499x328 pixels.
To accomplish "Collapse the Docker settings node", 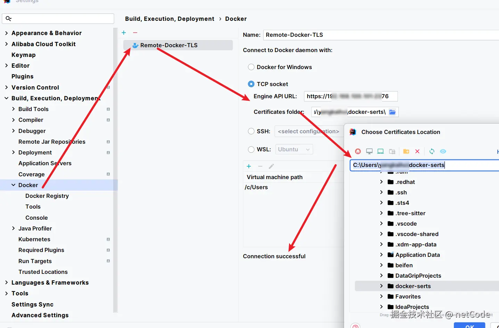I will pos(14,185).
